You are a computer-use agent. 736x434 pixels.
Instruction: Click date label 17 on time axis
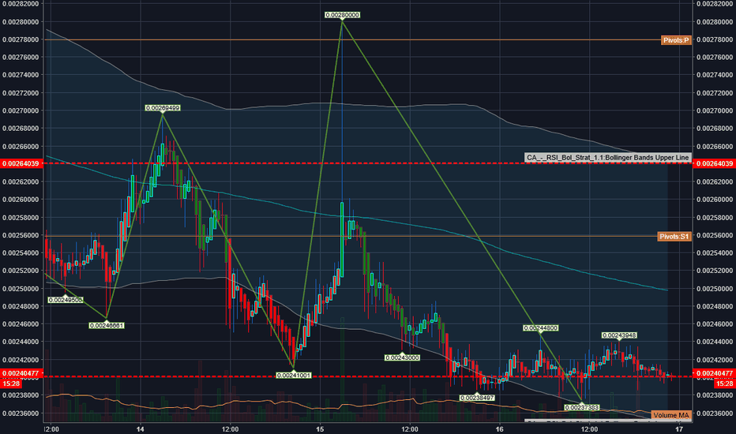(x=679, y=429)
